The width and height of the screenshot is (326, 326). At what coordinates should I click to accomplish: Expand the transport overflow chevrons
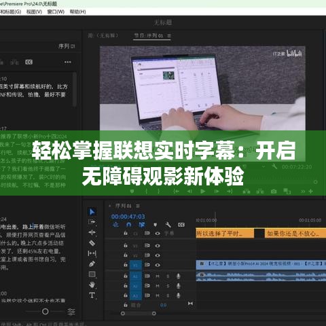click(303, 192)
